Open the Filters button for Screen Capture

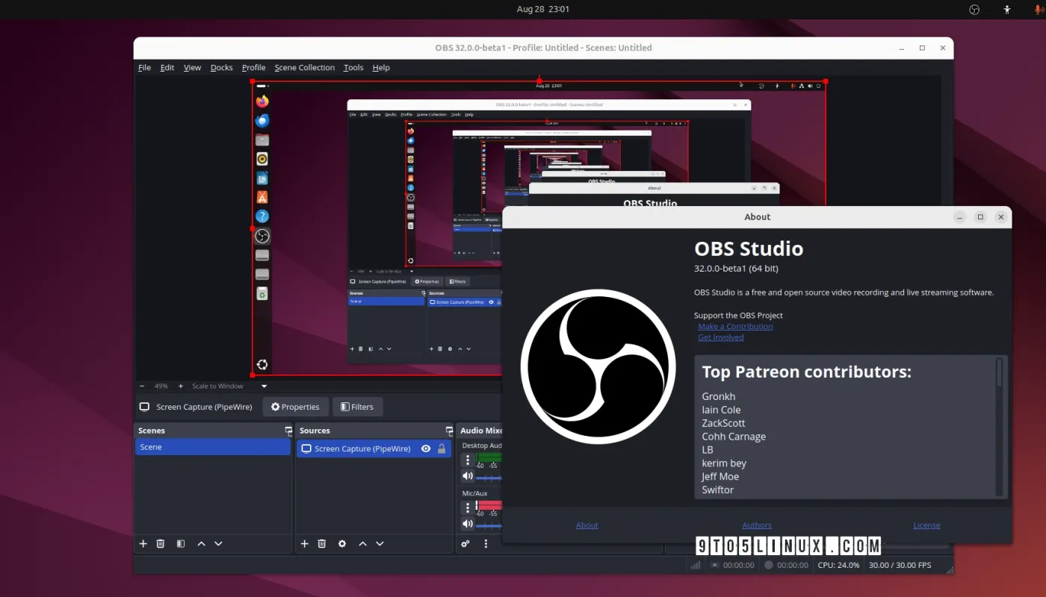coord(357,407)
